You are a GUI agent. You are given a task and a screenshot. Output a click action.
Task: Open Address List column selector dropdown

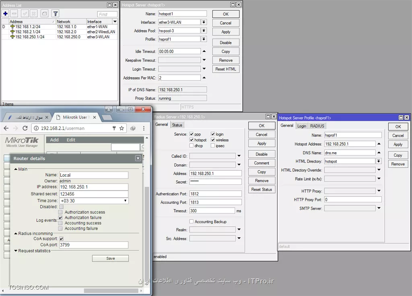coord(115,22)
